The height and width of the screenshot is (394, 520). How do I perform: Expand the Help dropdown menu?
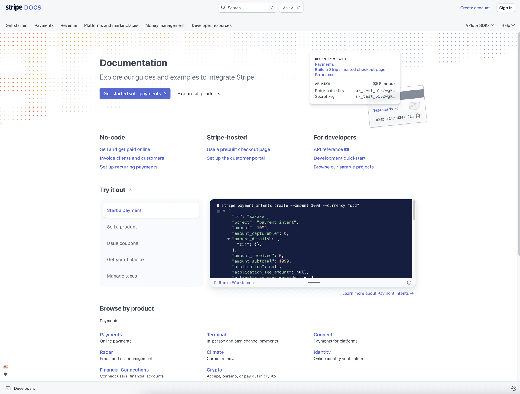coord(508,25)
